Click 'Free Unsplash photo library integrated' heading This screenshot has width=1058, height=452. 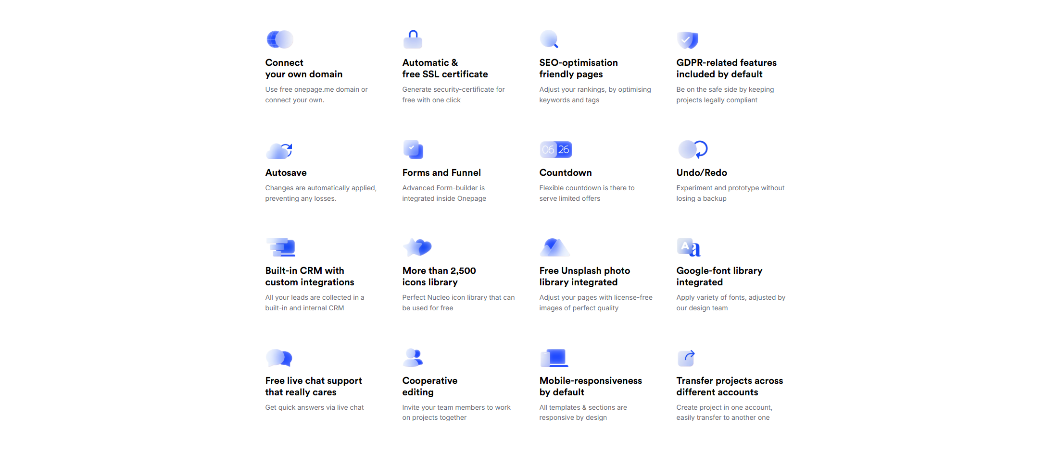click(585, 276)
